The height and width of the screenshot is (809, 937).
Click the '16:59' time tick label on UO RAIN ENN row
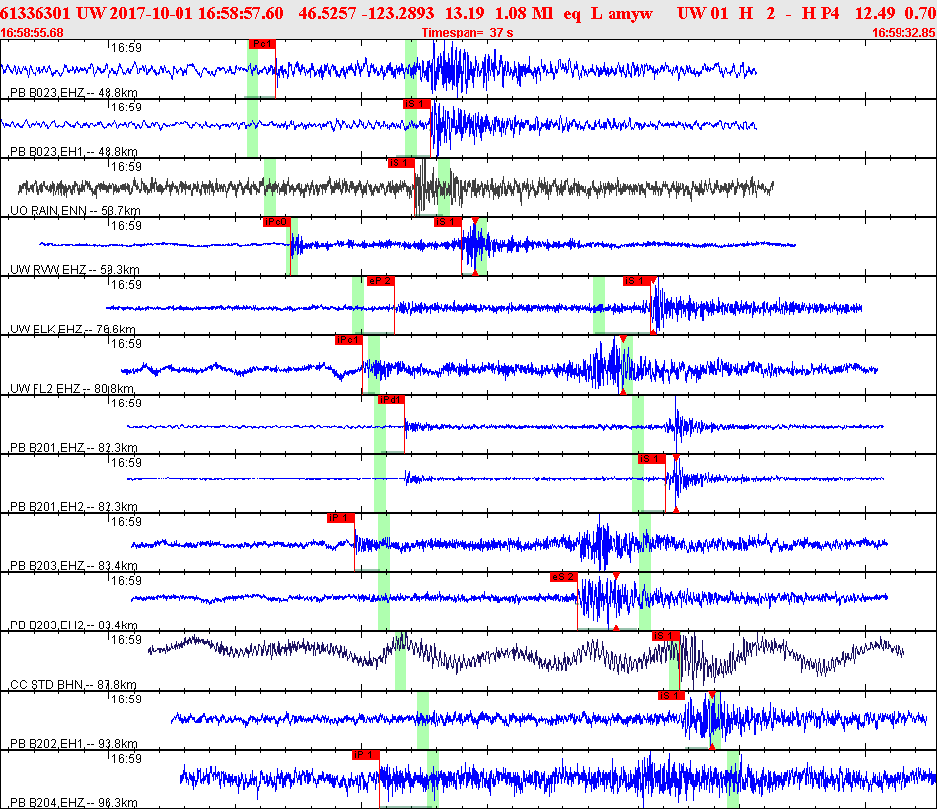coord(126,166)
